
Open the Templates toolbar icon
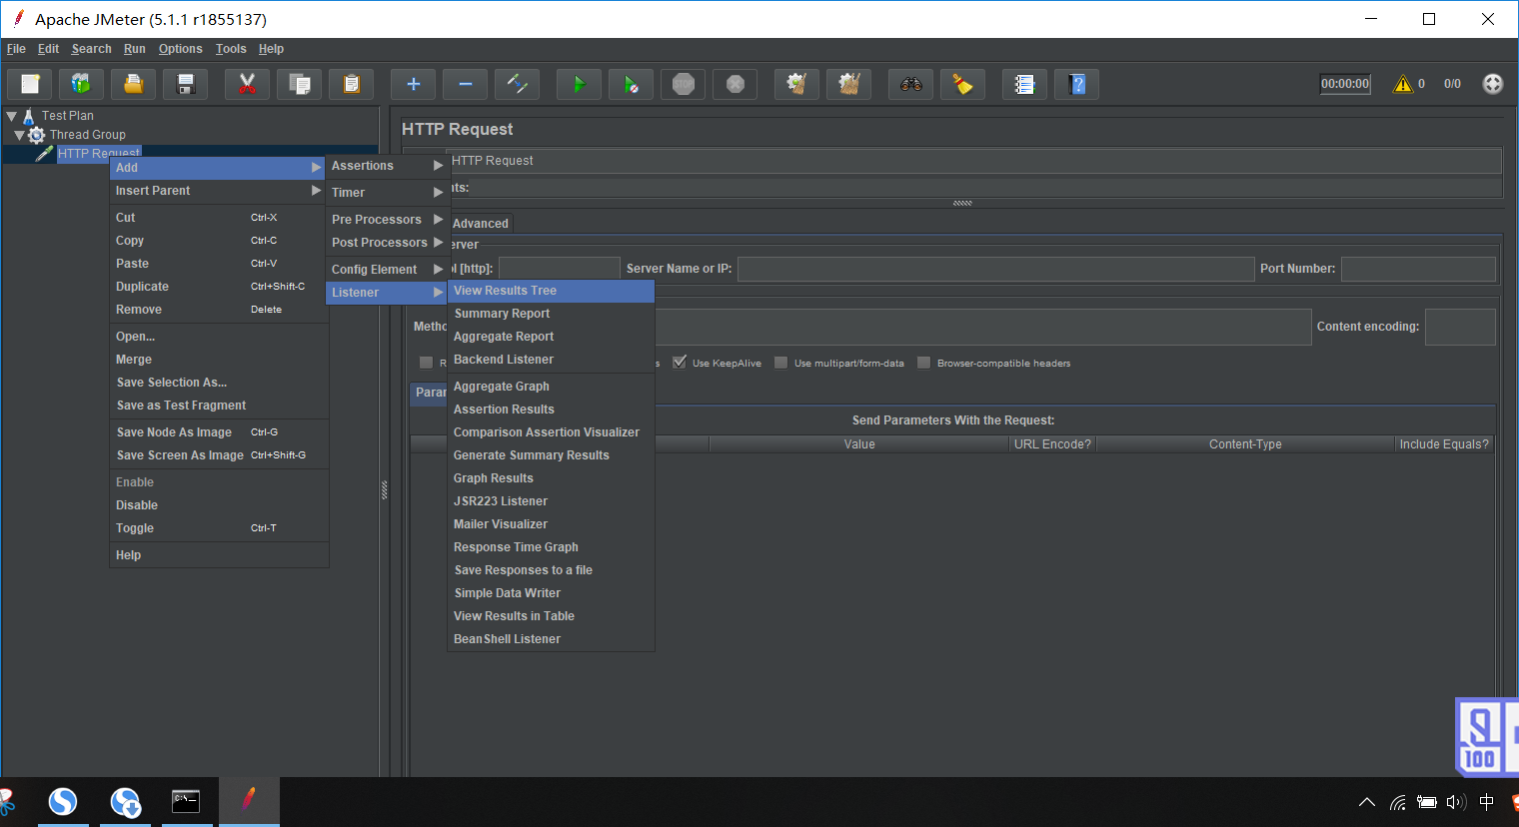81,85
